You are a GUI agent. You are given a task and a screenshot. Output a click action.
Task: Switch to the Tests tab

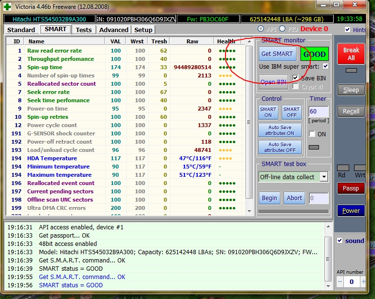click(x=84, y=30)
